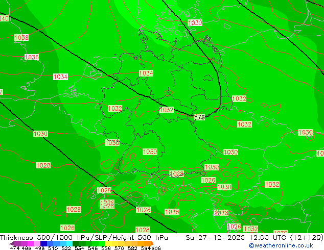Click the map title 'Thickness 500/1000 hPa/SLP/Height 500 hPa'
This screenshot has height=250, width=324.
[84, 237]
